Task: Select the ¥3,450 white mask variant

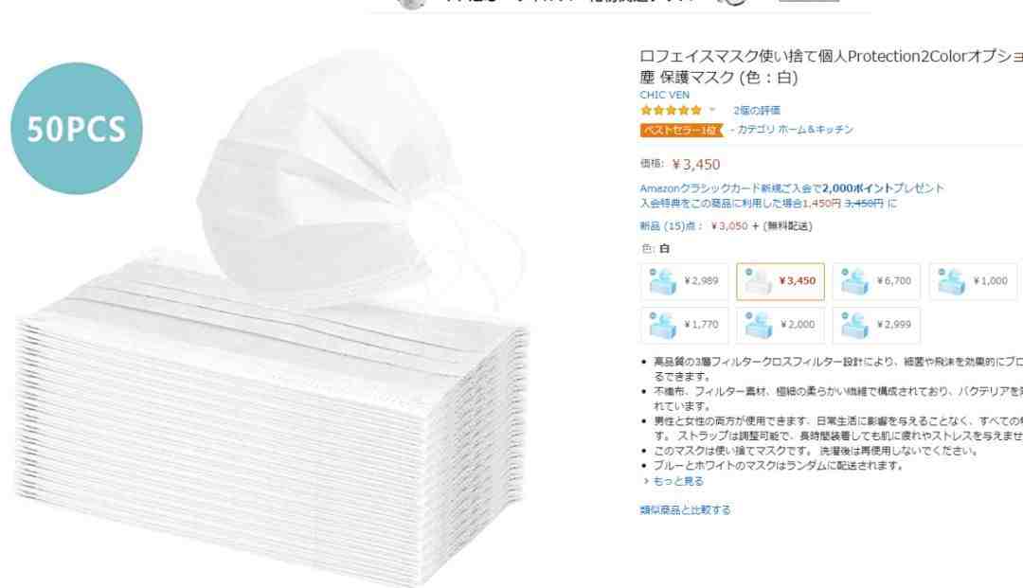Action: pyautogui.click(x=781, y=281)
